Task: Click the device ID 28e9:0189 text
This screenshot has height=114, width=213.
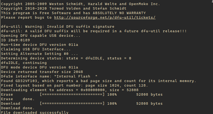Action: [x=15, y=40]
